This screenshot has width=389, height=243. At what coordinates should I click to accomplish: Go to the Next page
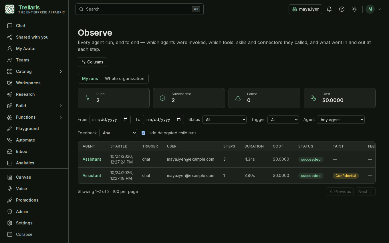[x=366, y=192]
